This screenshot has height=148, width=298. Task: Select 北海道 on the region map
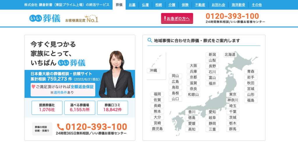[230, 55]
